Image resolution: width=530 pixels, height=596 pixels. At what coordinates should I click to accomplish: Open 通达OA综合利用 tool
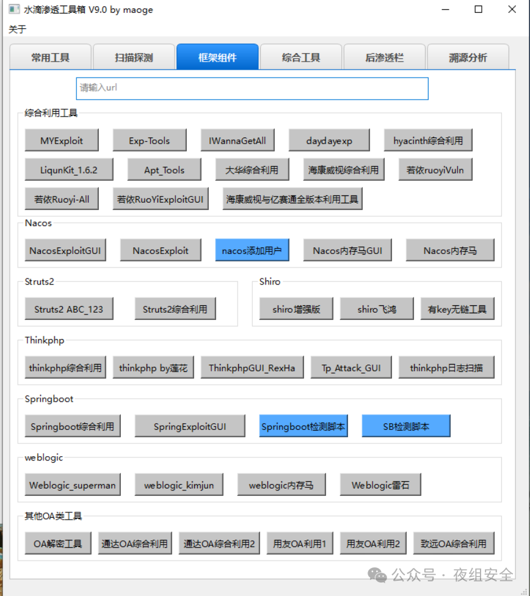pos(135,543)
